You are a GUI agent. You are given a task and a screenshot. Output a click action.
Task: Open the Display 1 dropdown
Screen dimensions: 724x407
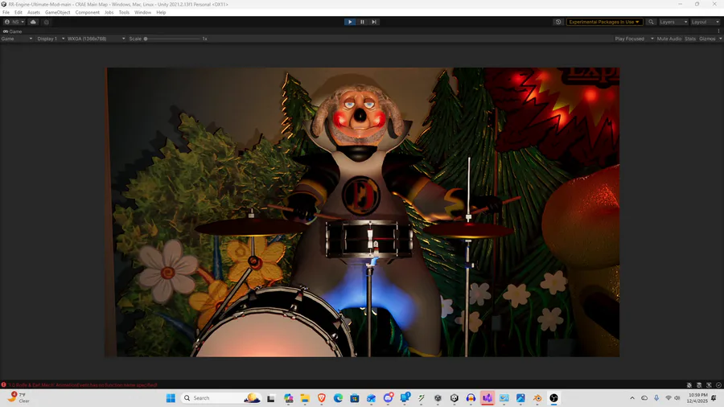[51, 39]
